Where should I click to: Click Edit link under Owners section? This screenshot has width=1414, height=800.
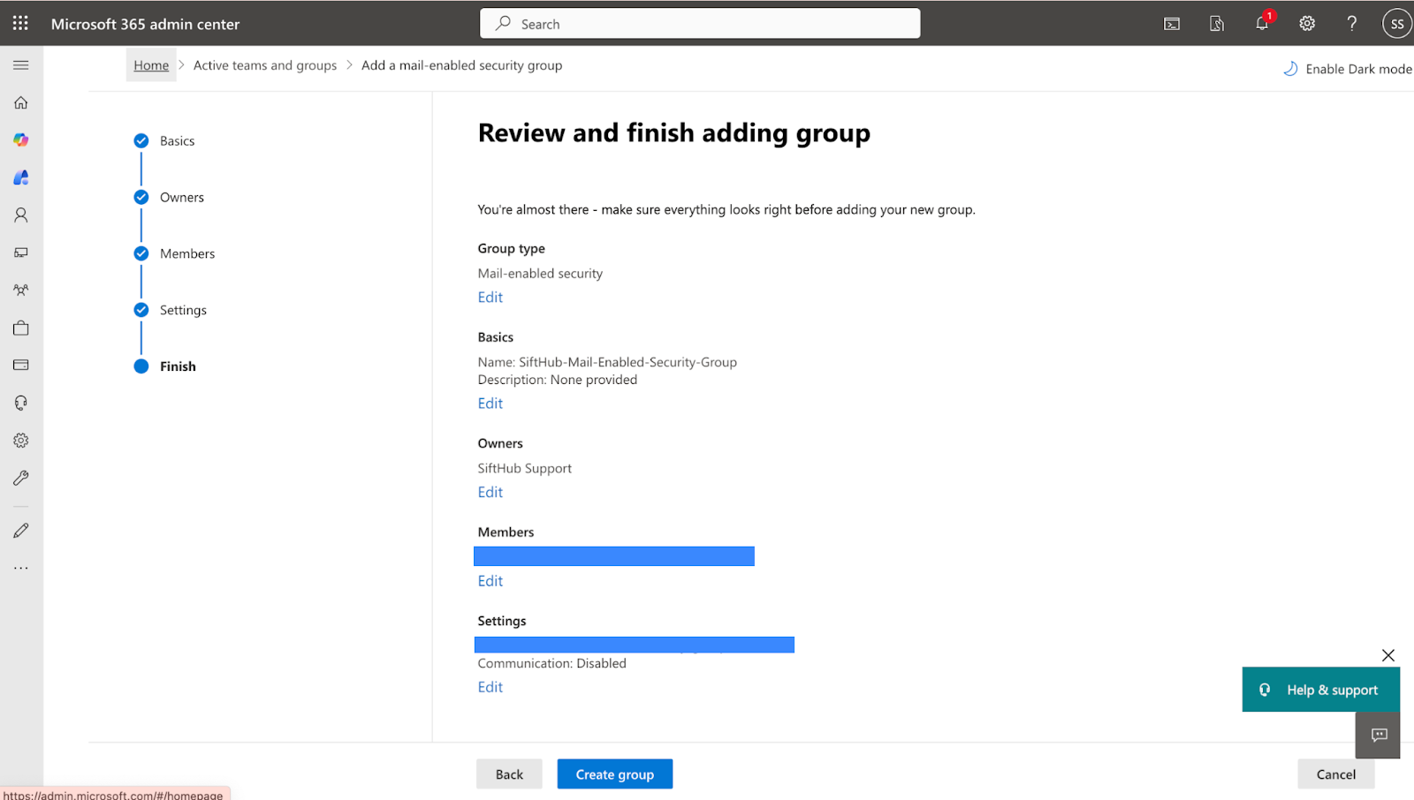490,493
